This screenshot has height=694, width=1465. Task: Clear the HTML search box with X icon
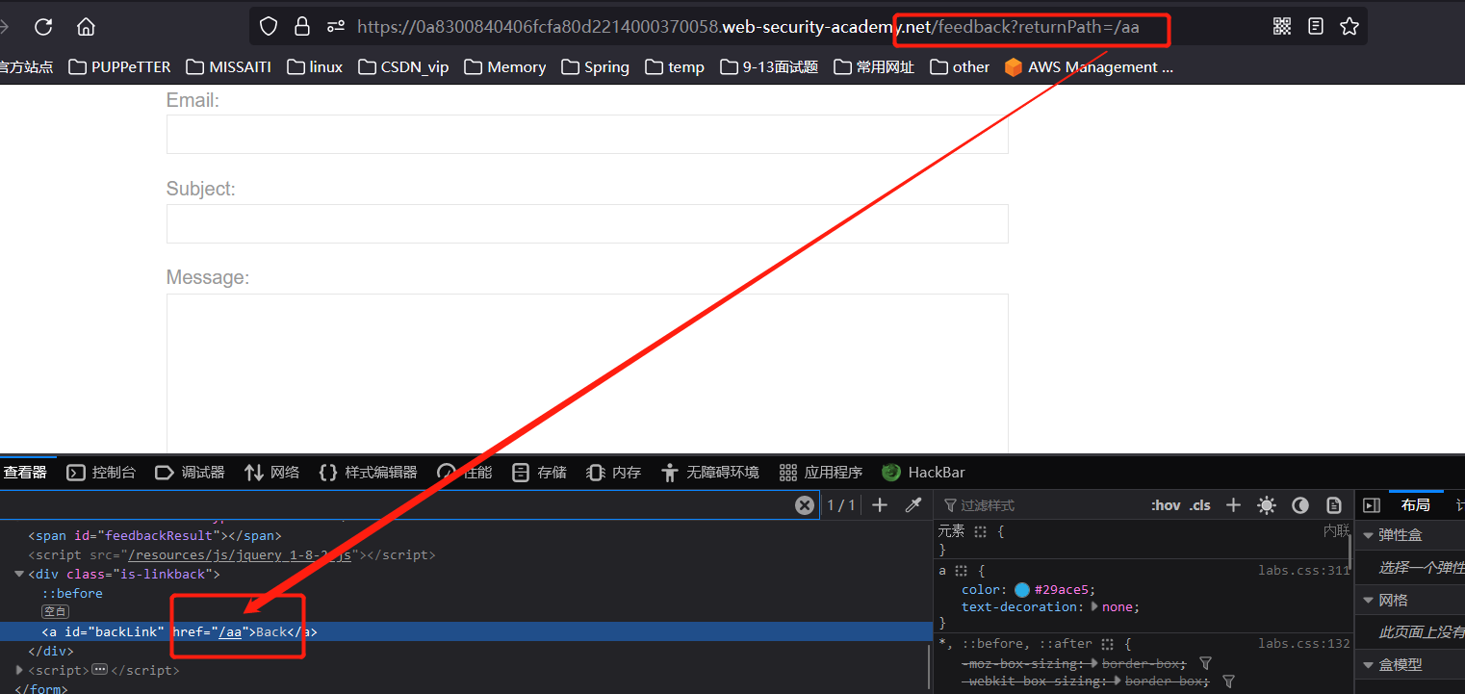pyautogui.click(x=805, y=505)
